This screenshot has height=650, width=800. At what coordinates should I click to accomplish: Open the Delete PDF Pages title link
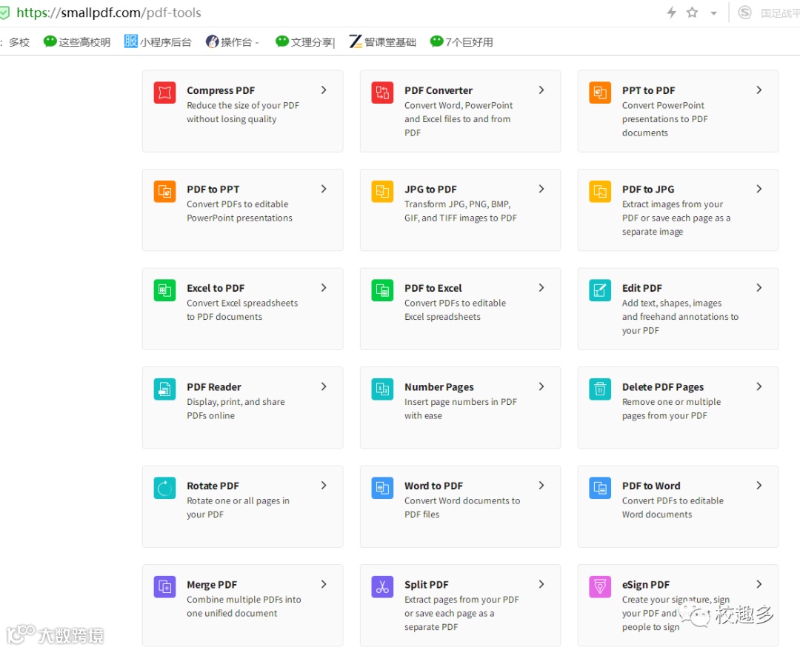[663, 387]
